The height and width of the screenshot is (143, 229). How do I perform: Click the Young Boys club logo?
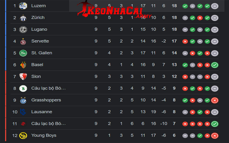(23, 136)
